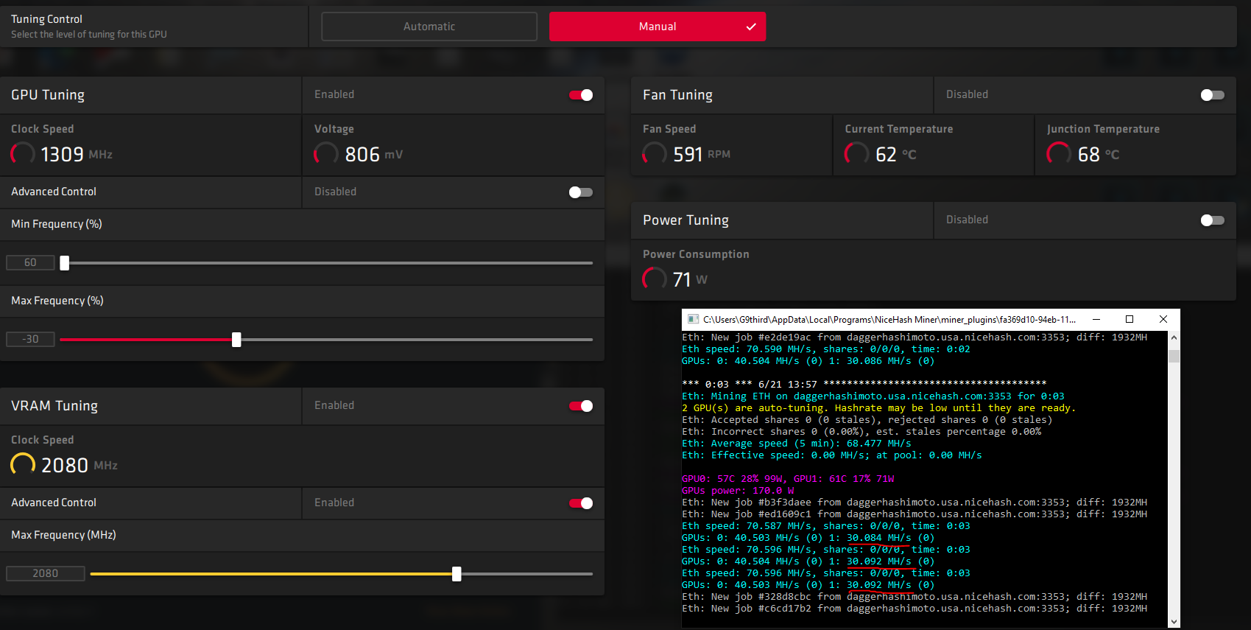Click 'New job #c6cd17b2' console line
The width and height of the screenshot is (1251, 630).
(915, 609)
